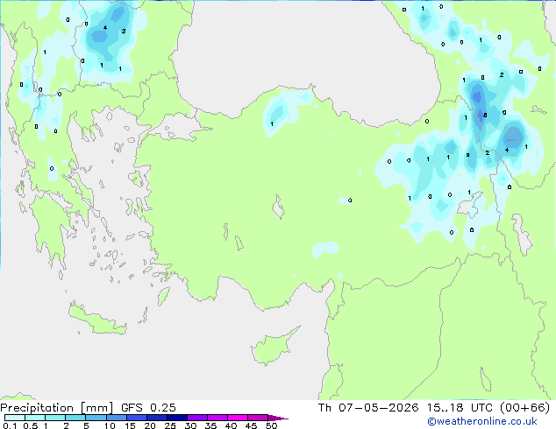Click the 25–30 mm navy legend swatch
Screen dimensions: 556x429
(x=177, y=418)
